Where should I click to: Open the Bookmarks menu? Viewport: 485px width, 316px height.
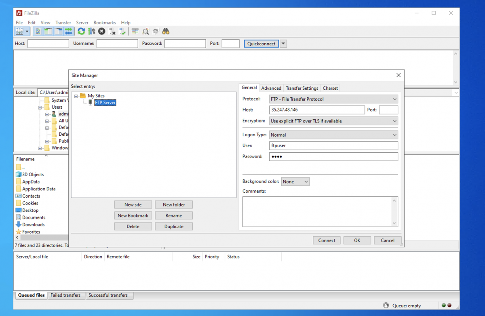(x=105, y=23)
